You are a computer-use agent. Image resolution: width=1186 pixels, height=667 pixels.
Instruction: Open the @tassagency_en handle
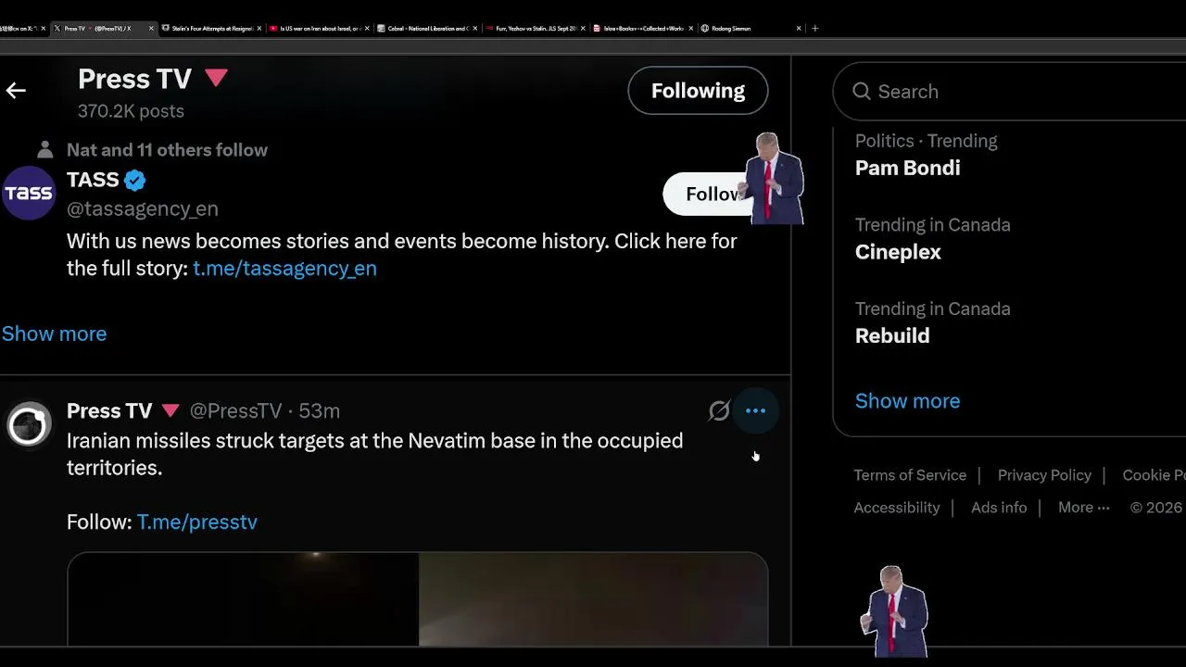143,208
